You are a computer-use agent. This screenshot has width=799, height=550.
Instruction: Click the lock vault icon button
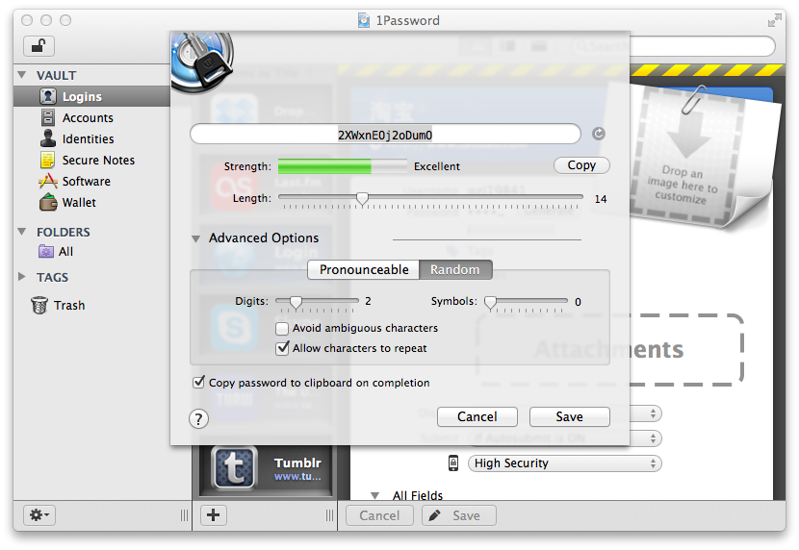tap(39, 46)
